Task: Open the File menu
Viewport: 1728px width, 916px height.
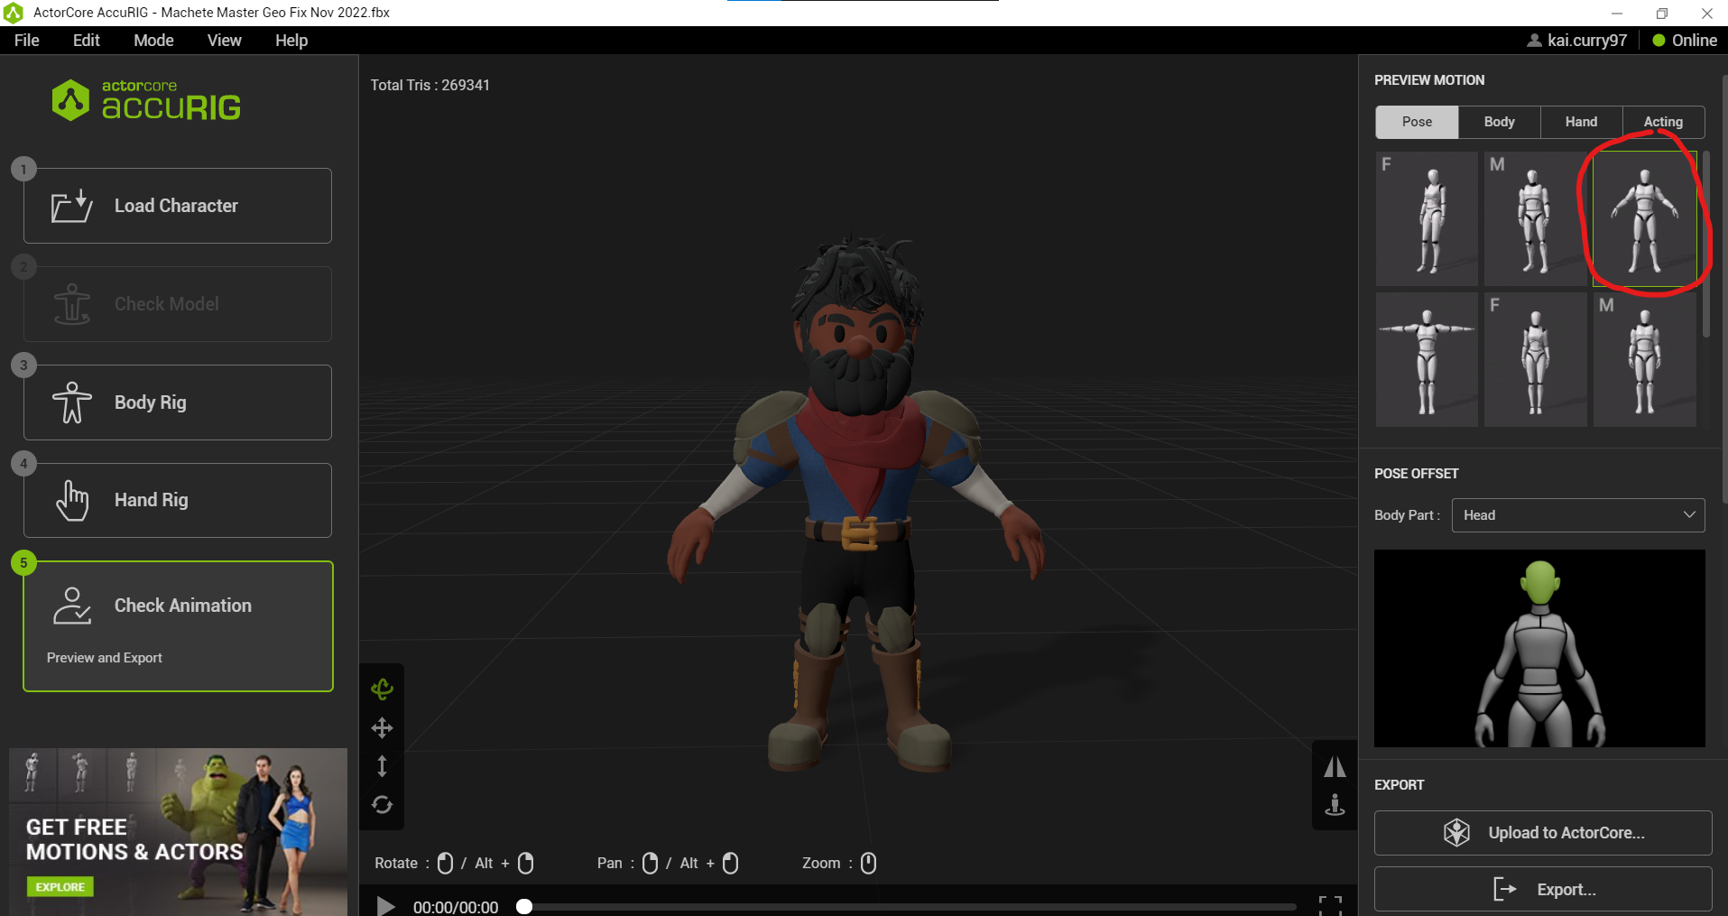Action: pyautogui.click(x=27, y=41)
